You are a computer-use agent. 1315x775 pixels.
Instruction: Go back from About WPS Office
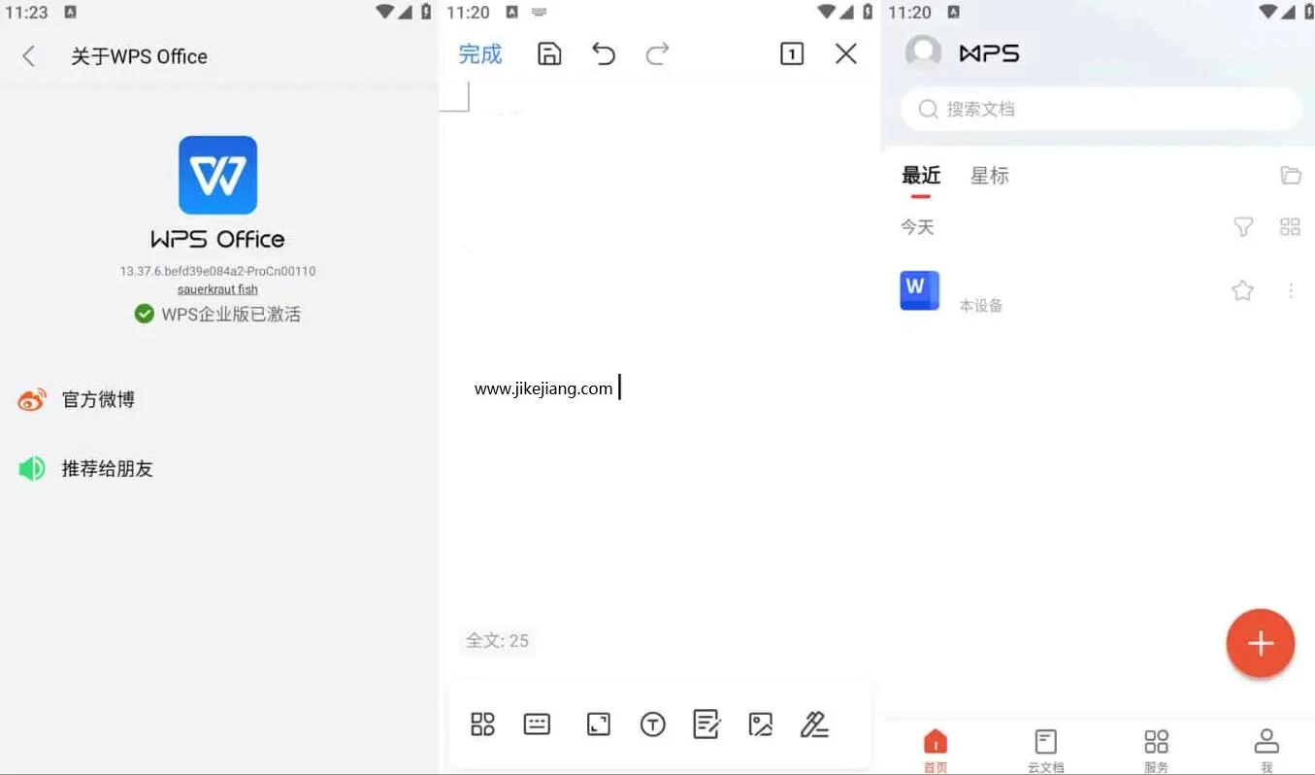[x=29, y=56]
